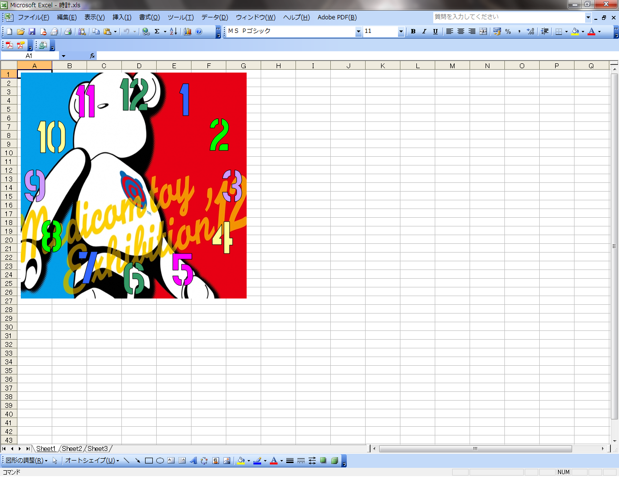
Task: Apply blue line color on drawing toolbar
Action: [257, 461]
